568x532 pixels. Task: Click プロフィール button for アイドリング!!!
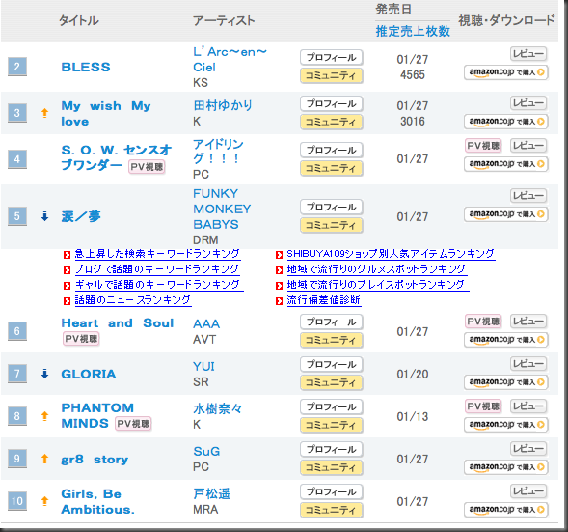tap(332, 150)
